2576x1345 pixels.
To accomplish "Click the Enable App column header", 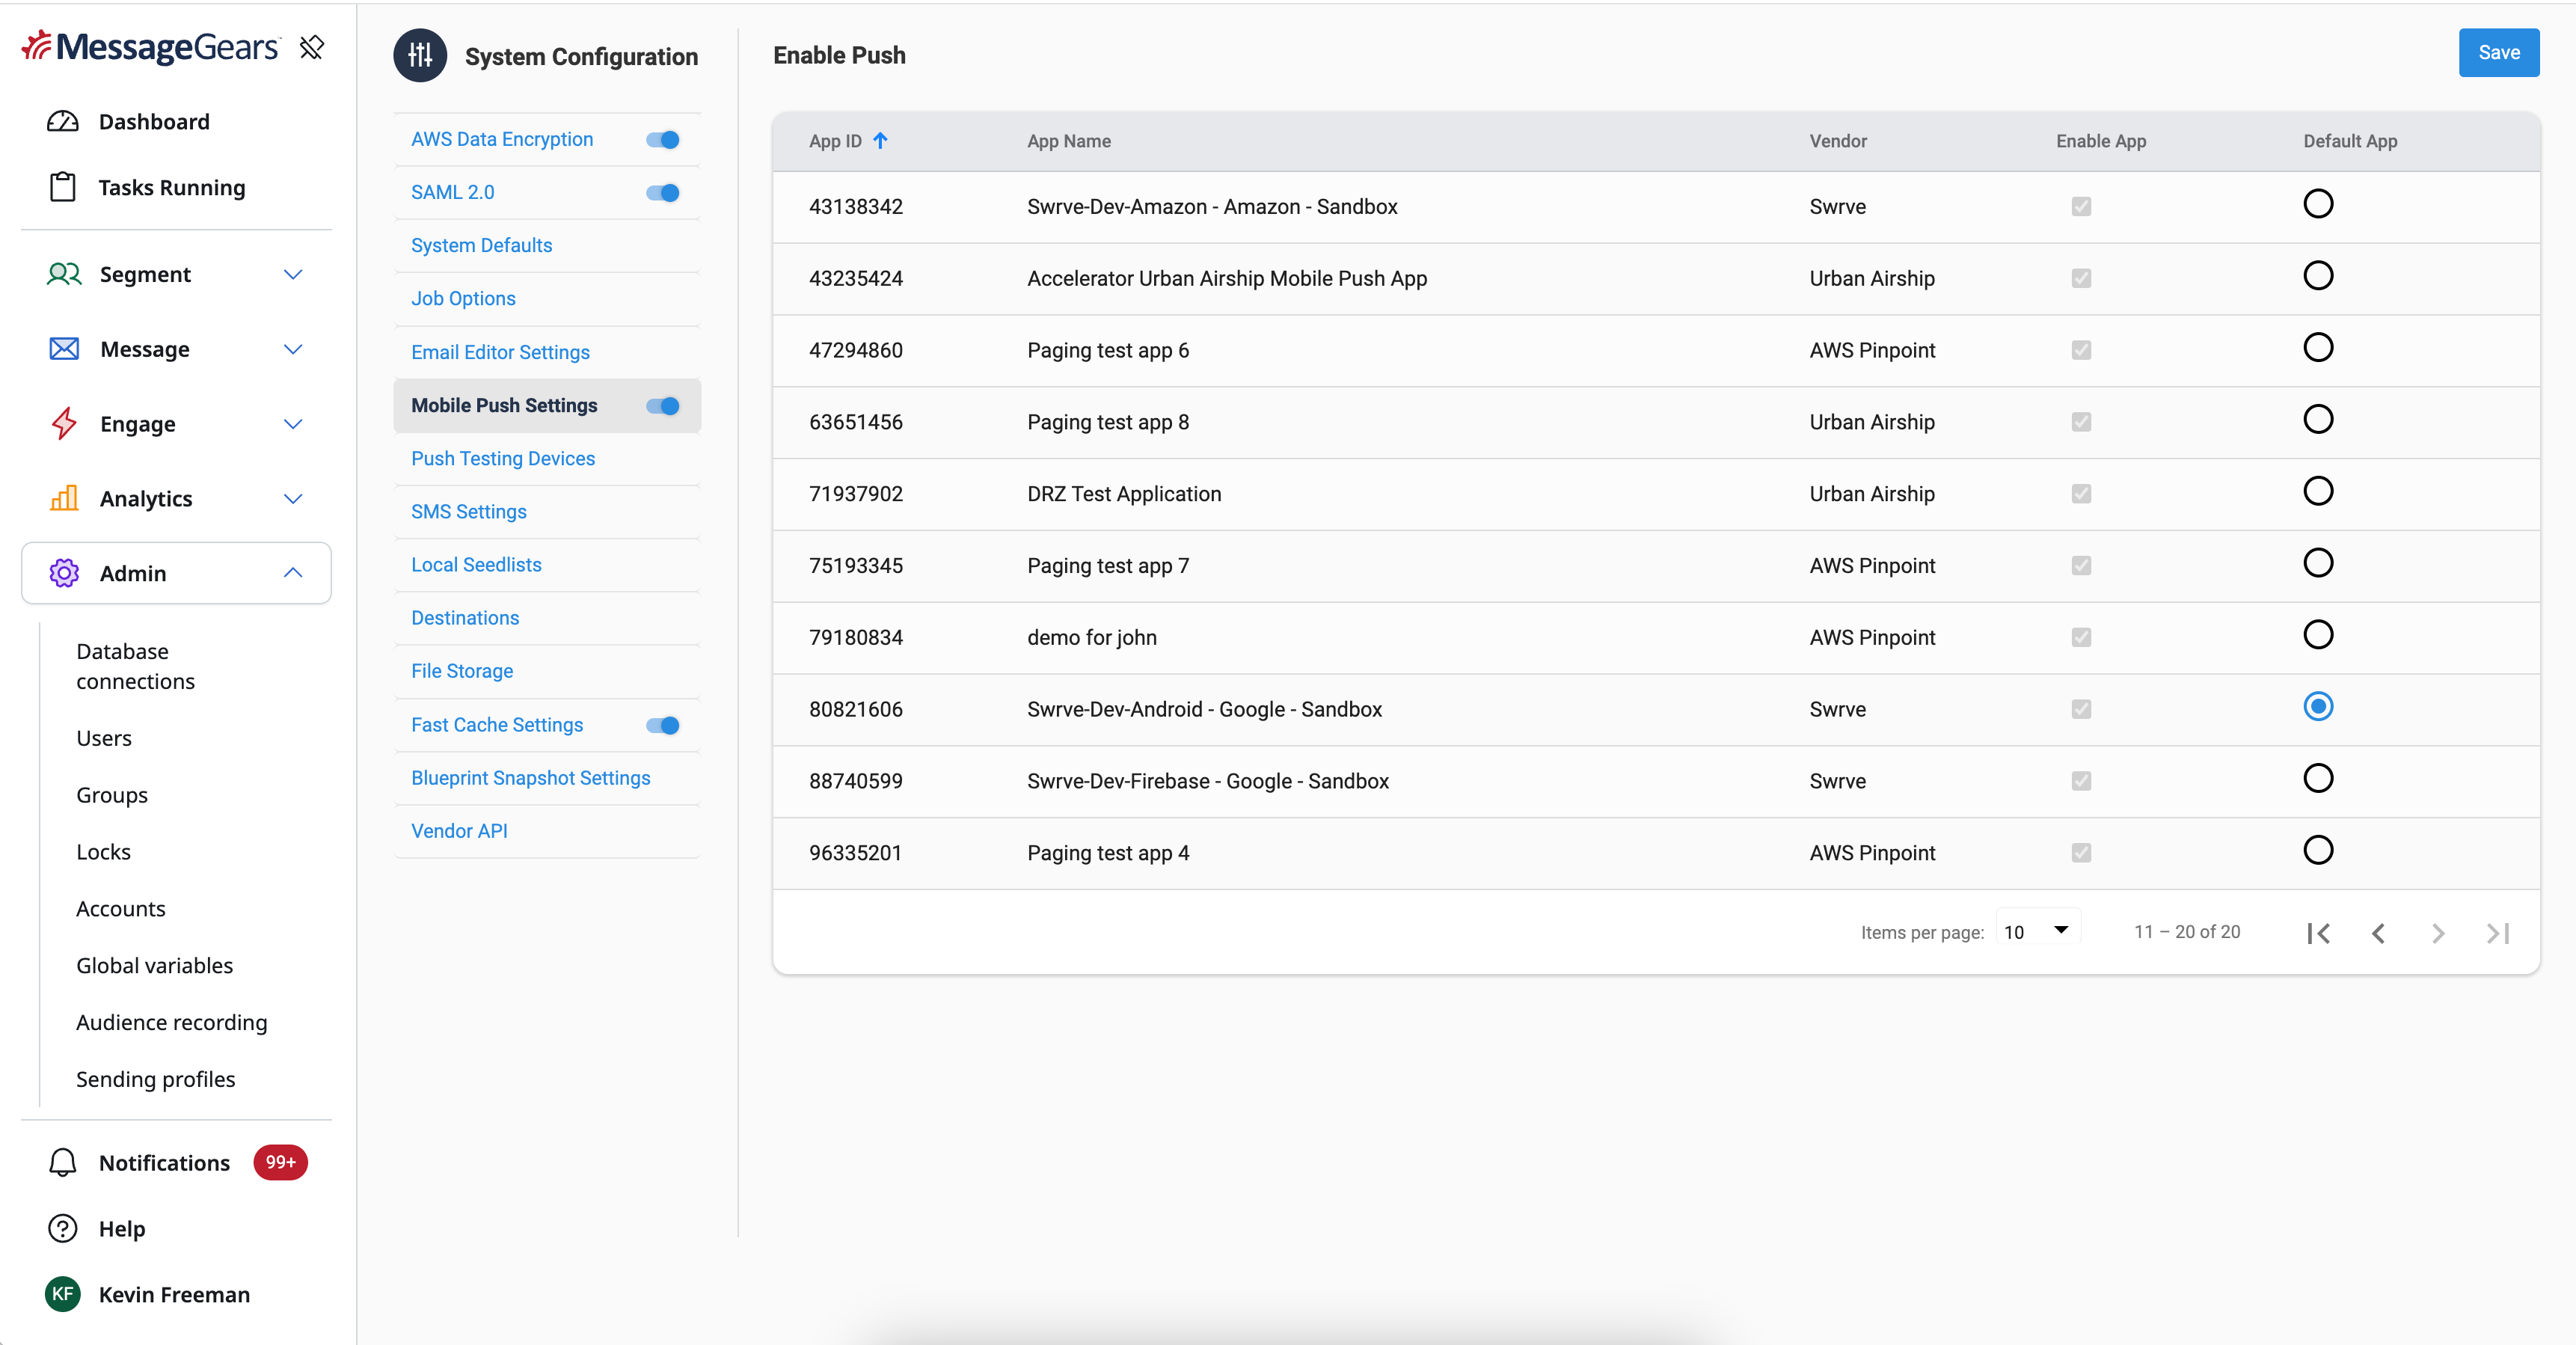I will (x=2101, y=141).
